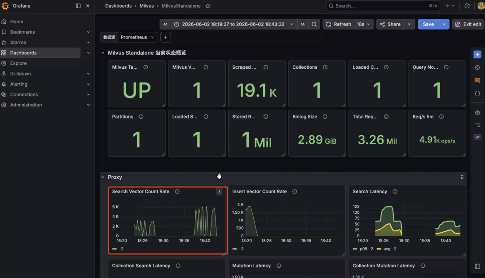Click the export download icon in right sidebar
The image size is (485, 278).
click(477, 112)
